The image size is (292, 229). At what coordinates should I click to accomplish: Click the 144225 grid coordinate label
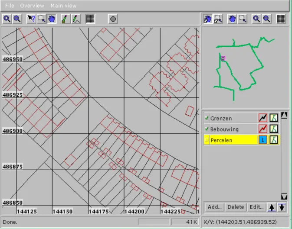(171, 211)
